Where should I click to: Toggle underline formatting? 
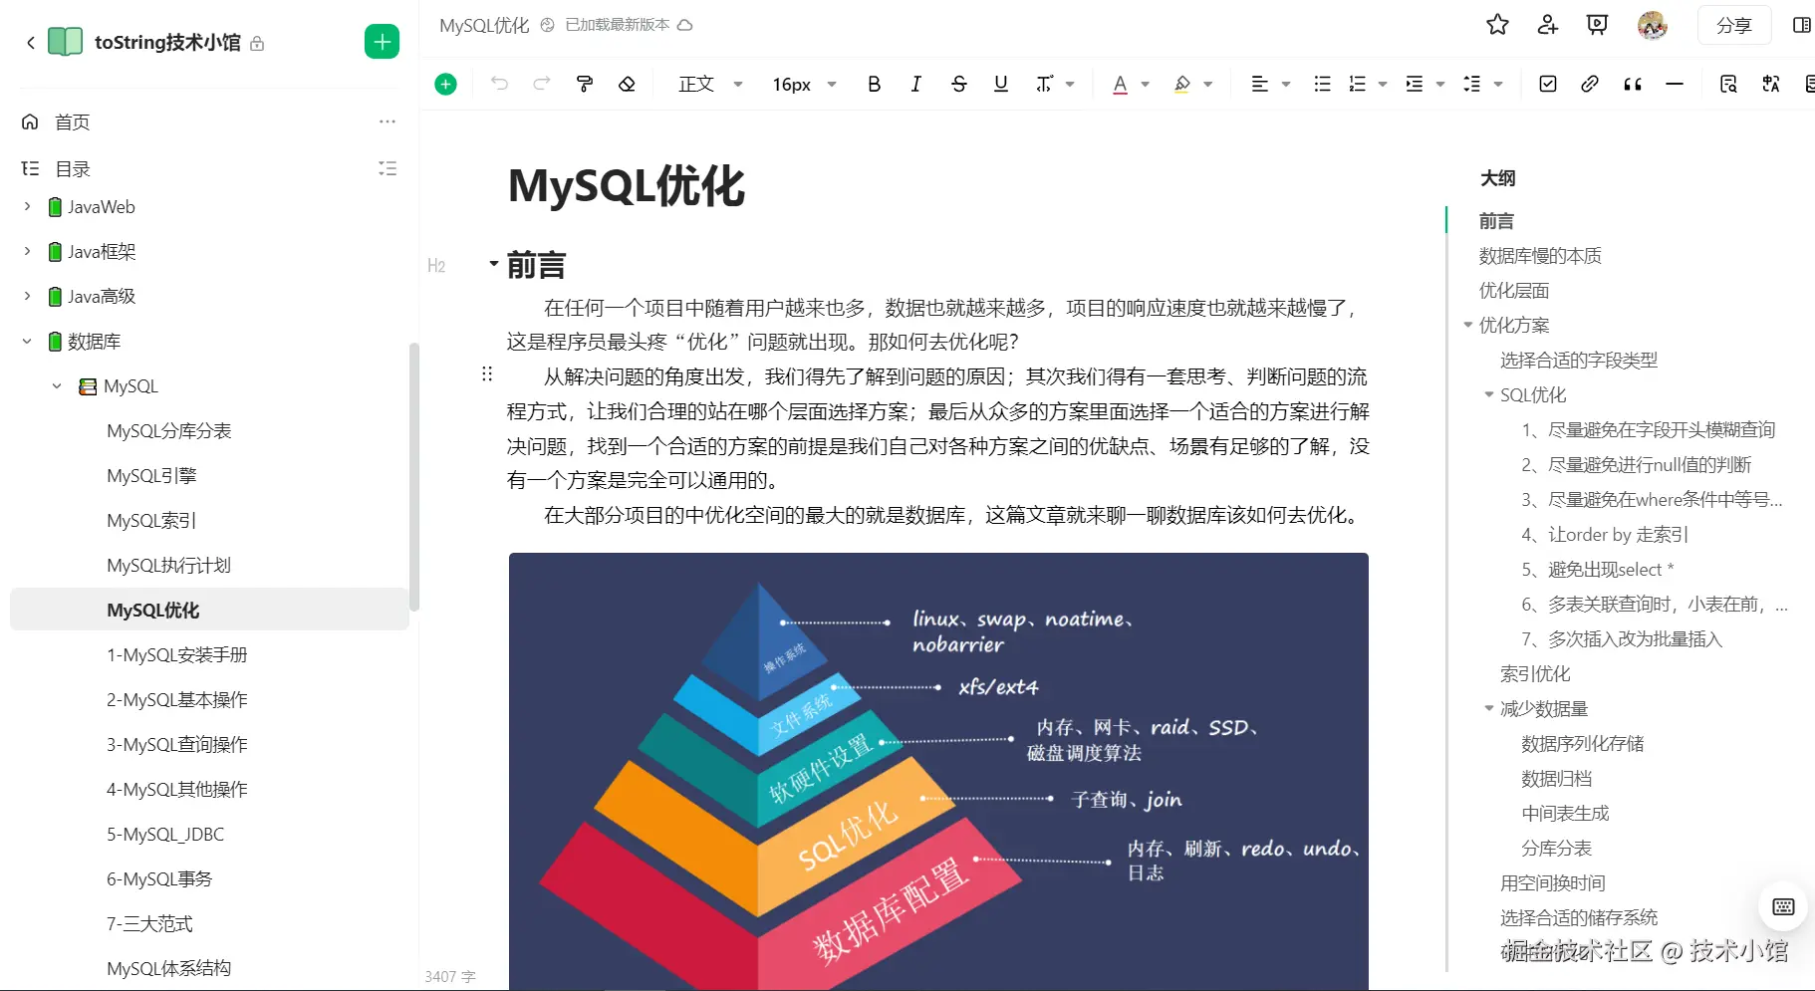pyautogui.click(x=1001, y=84)
